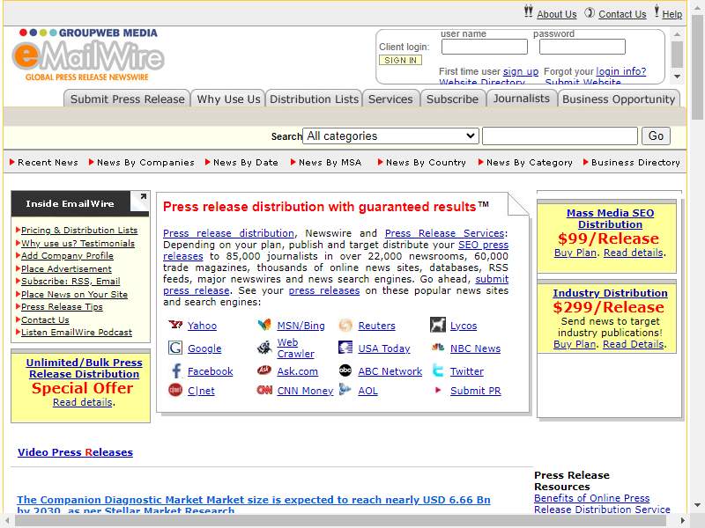Open the Subscribe tab

[452, 99]
